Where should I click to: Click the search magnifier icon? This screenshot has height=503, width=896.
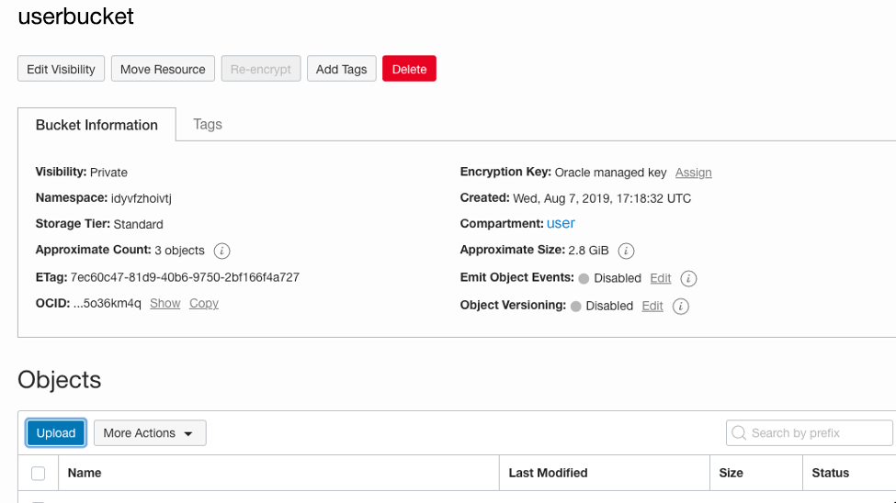tap(739, 433)
